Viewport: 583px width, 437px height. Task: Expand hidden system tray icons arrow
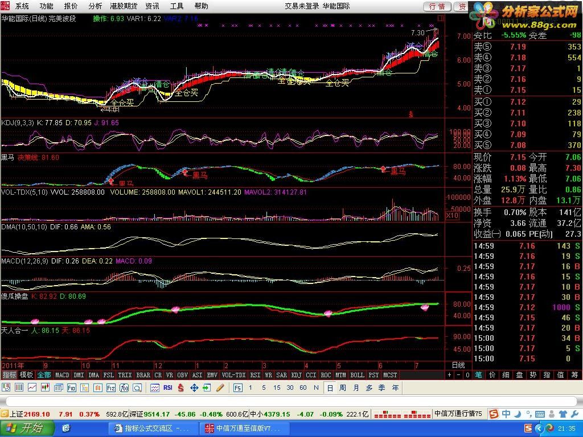540,429
